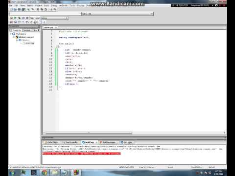Switch to the Projects management tab
The height and width of the screenshot is (176, 235).
[17, 30]
